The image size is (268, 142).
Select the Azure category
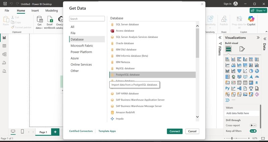(87, 58)
